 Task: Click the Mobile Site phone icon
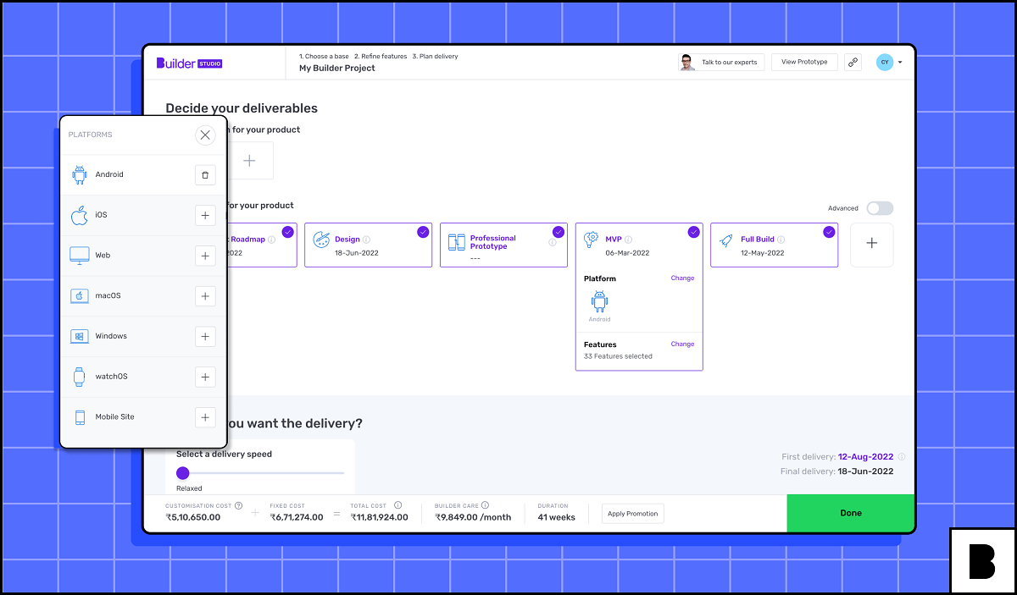[x=80, y=417]
